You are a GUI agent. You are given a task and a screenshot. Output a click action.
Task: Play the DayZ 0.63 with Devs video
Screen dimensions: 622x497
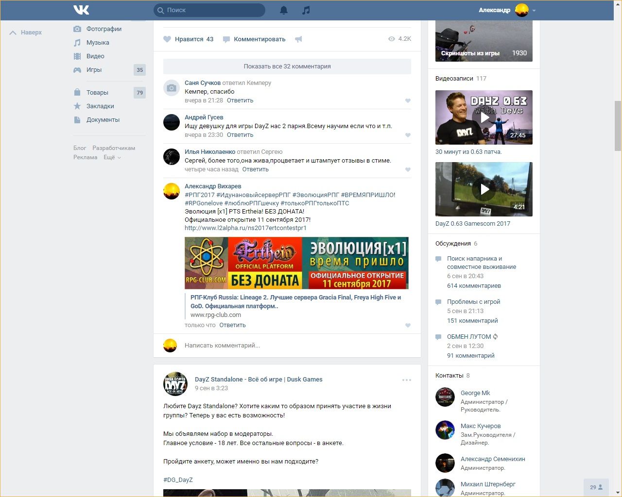(x=484, y=117)
